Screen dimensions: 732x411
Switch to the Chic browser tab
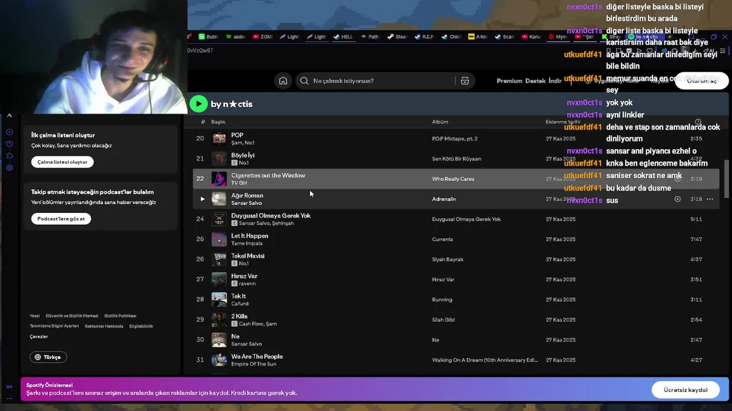tap(451, 37)
